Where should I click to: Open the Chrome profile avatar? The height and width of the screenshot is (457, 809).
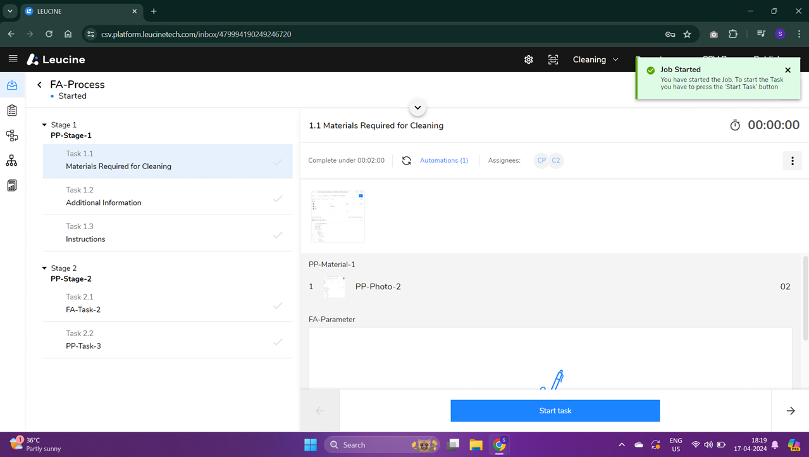pos(780,34)
